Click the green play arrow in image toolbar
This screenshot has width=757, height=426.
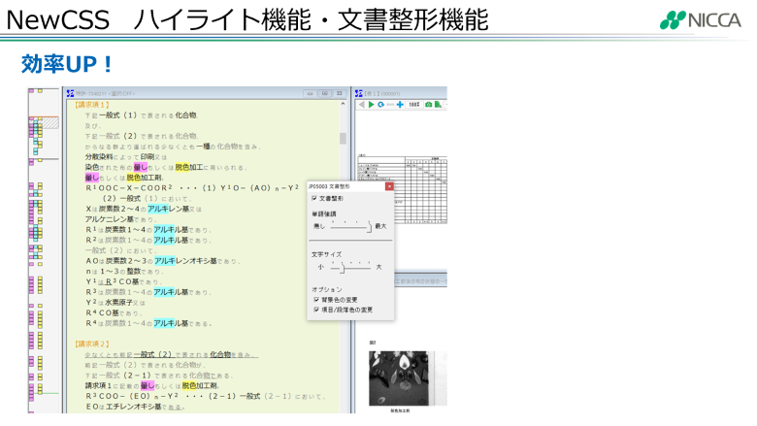pyautogui.click(x=371, y=104)
